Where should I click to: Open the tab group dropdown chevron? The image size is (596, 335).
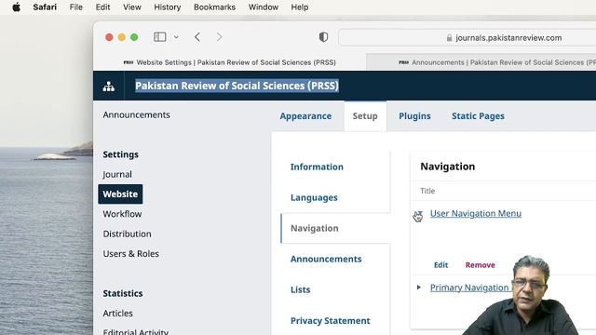(176, 37)
